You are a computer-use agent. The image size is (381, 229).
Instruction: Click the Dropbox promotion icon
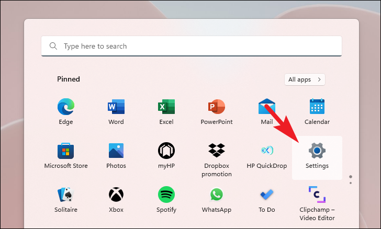point(217,151)
